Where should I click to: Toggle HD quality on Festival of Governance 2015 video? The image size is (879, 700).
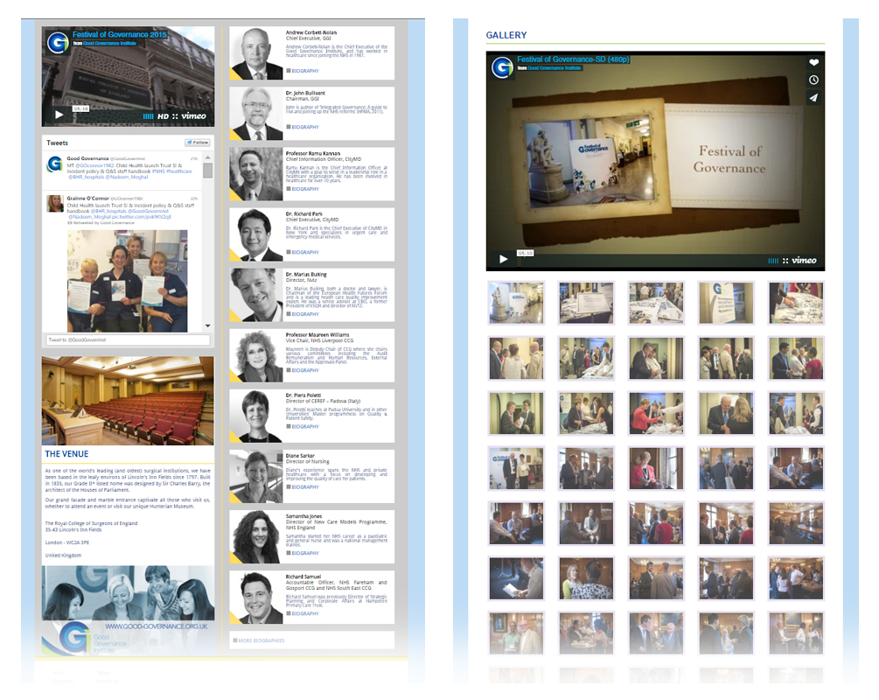click(x=164, y=116)
